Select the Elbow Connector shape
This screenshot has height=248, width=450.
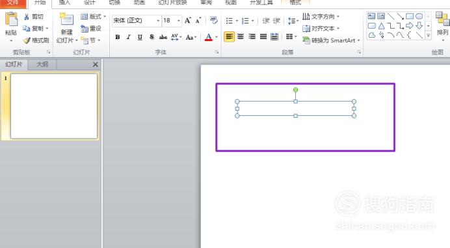pos(391,26)
